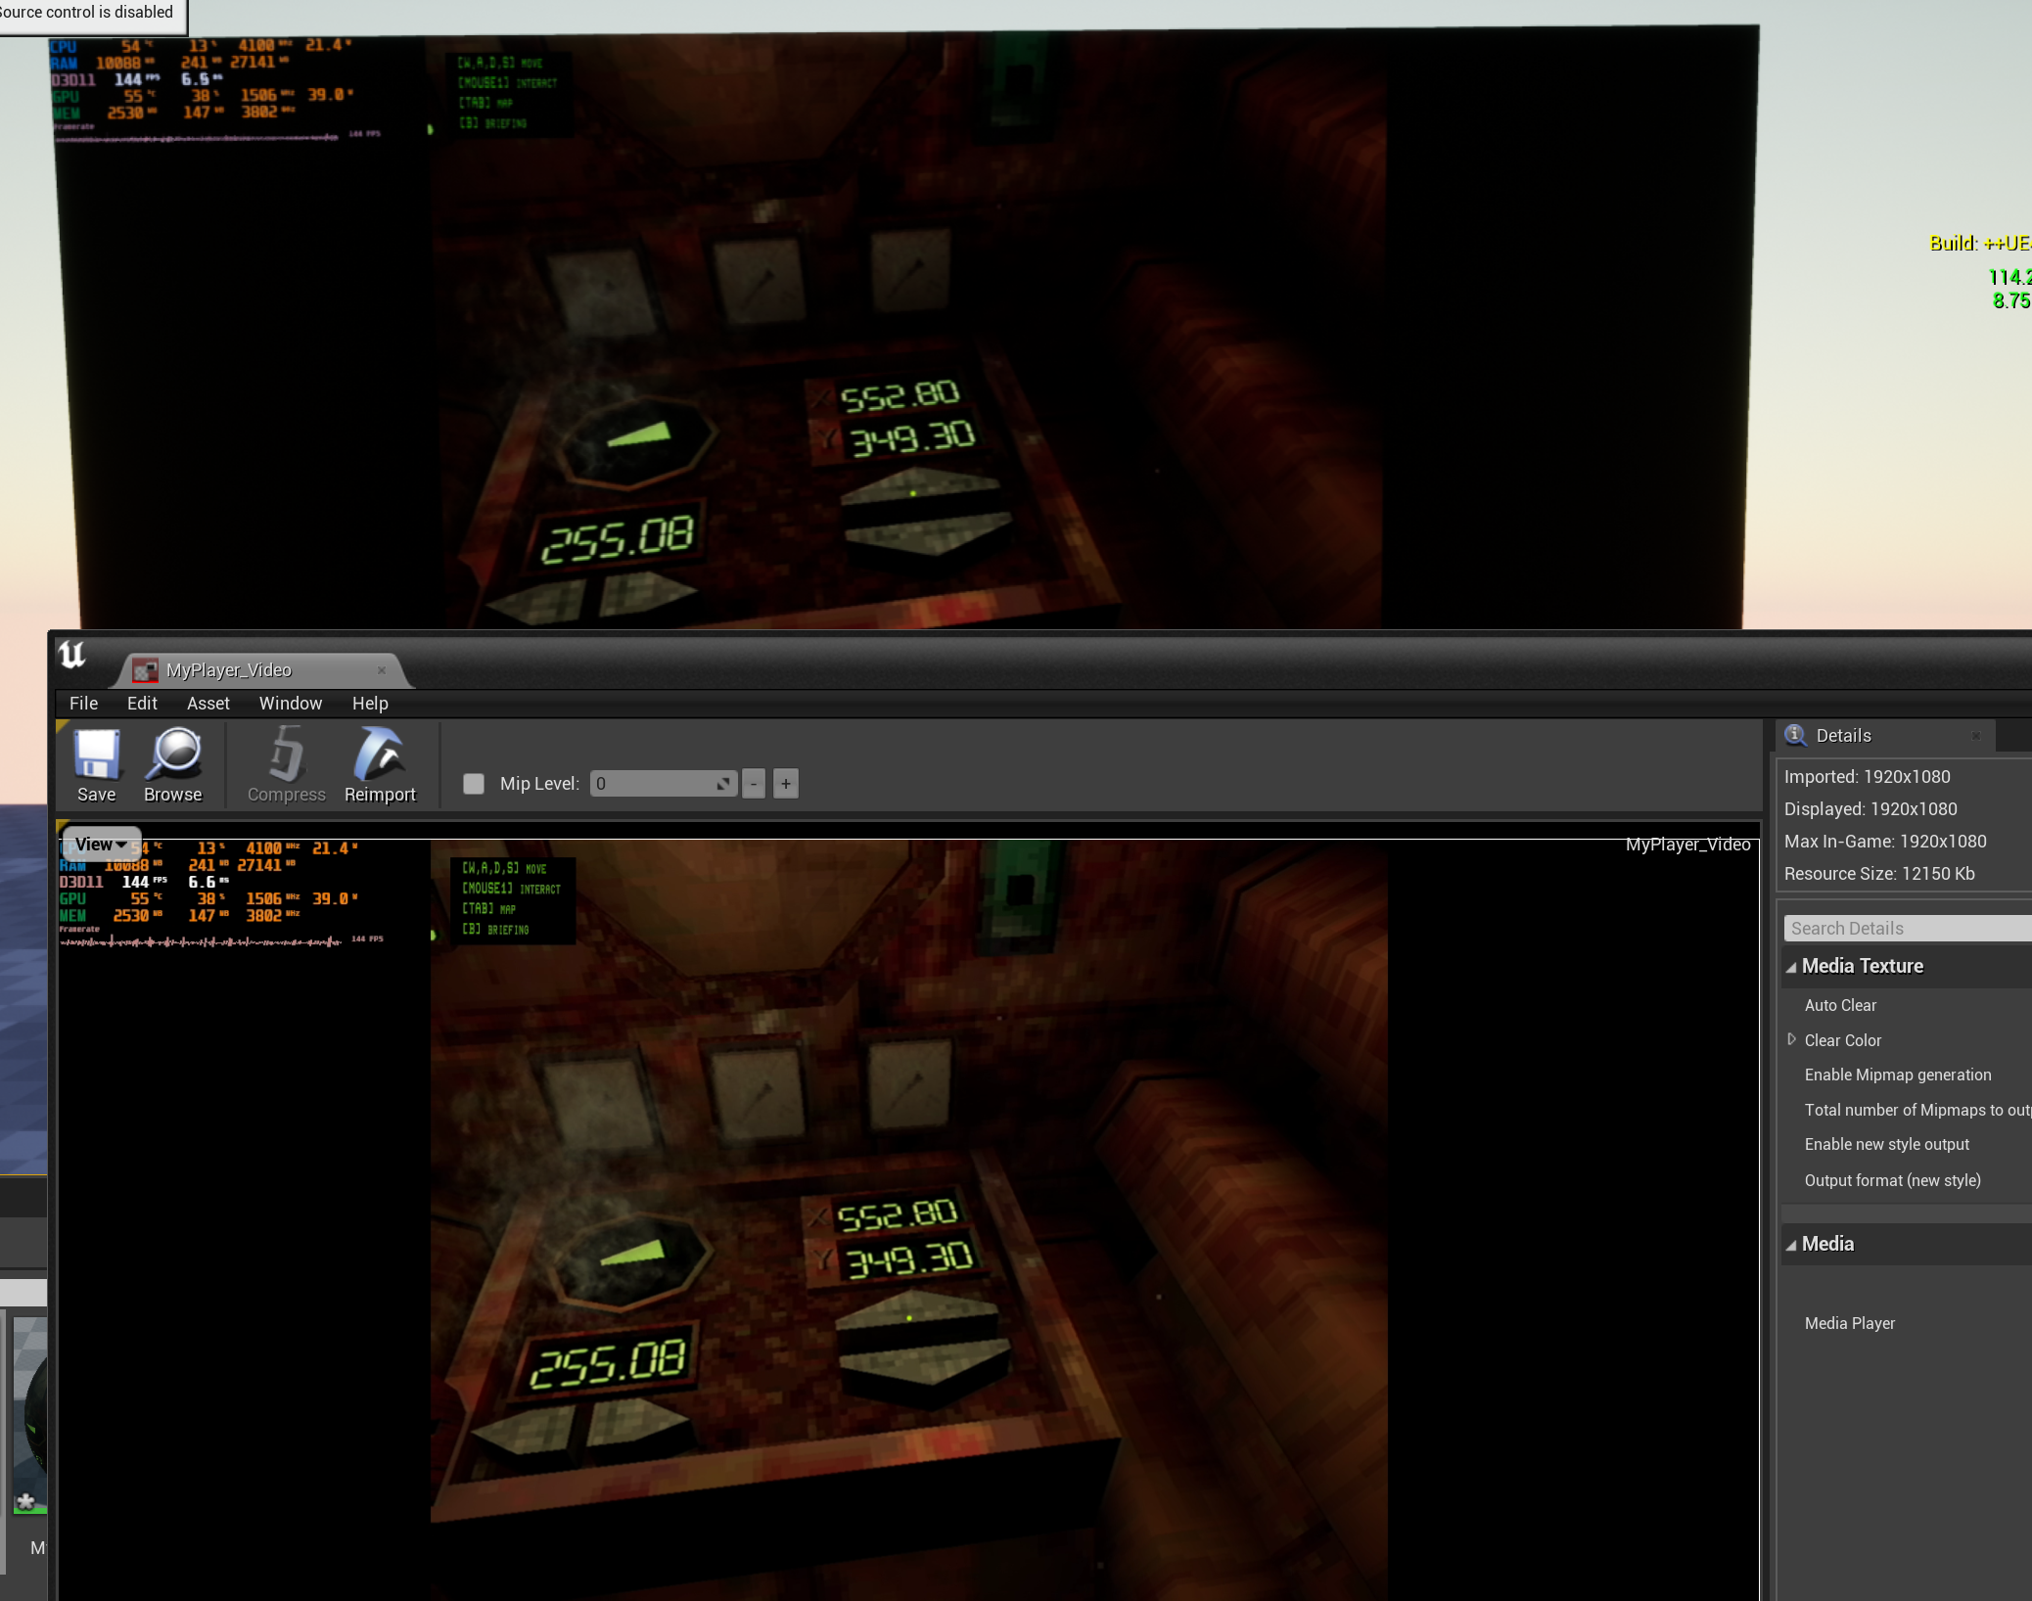Image resolution: width=2032 pixels, height=1601 pixels.
Task: Click the Details panel info icon
Action: pos(1797,735)
